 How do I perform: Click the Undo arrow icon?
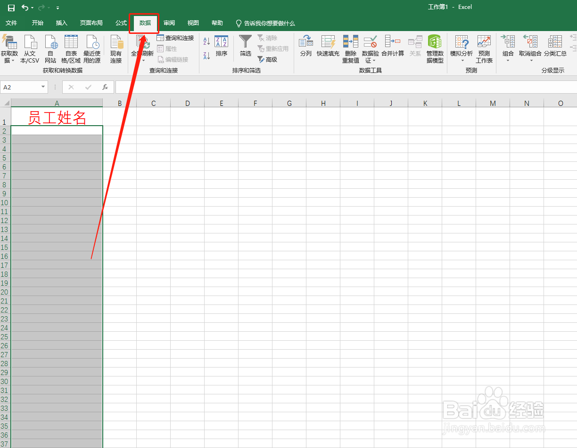tap(25, 8)
